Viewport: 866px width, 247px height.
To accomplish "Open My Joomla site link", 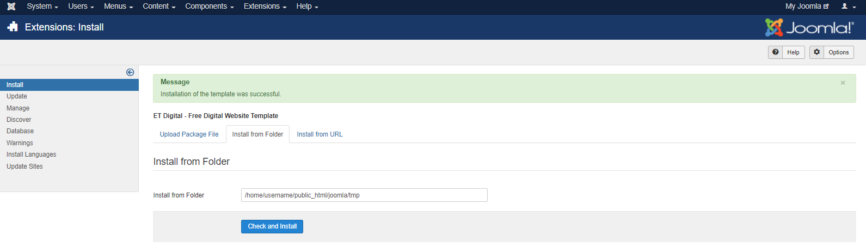I will click(x=807, y=7).
